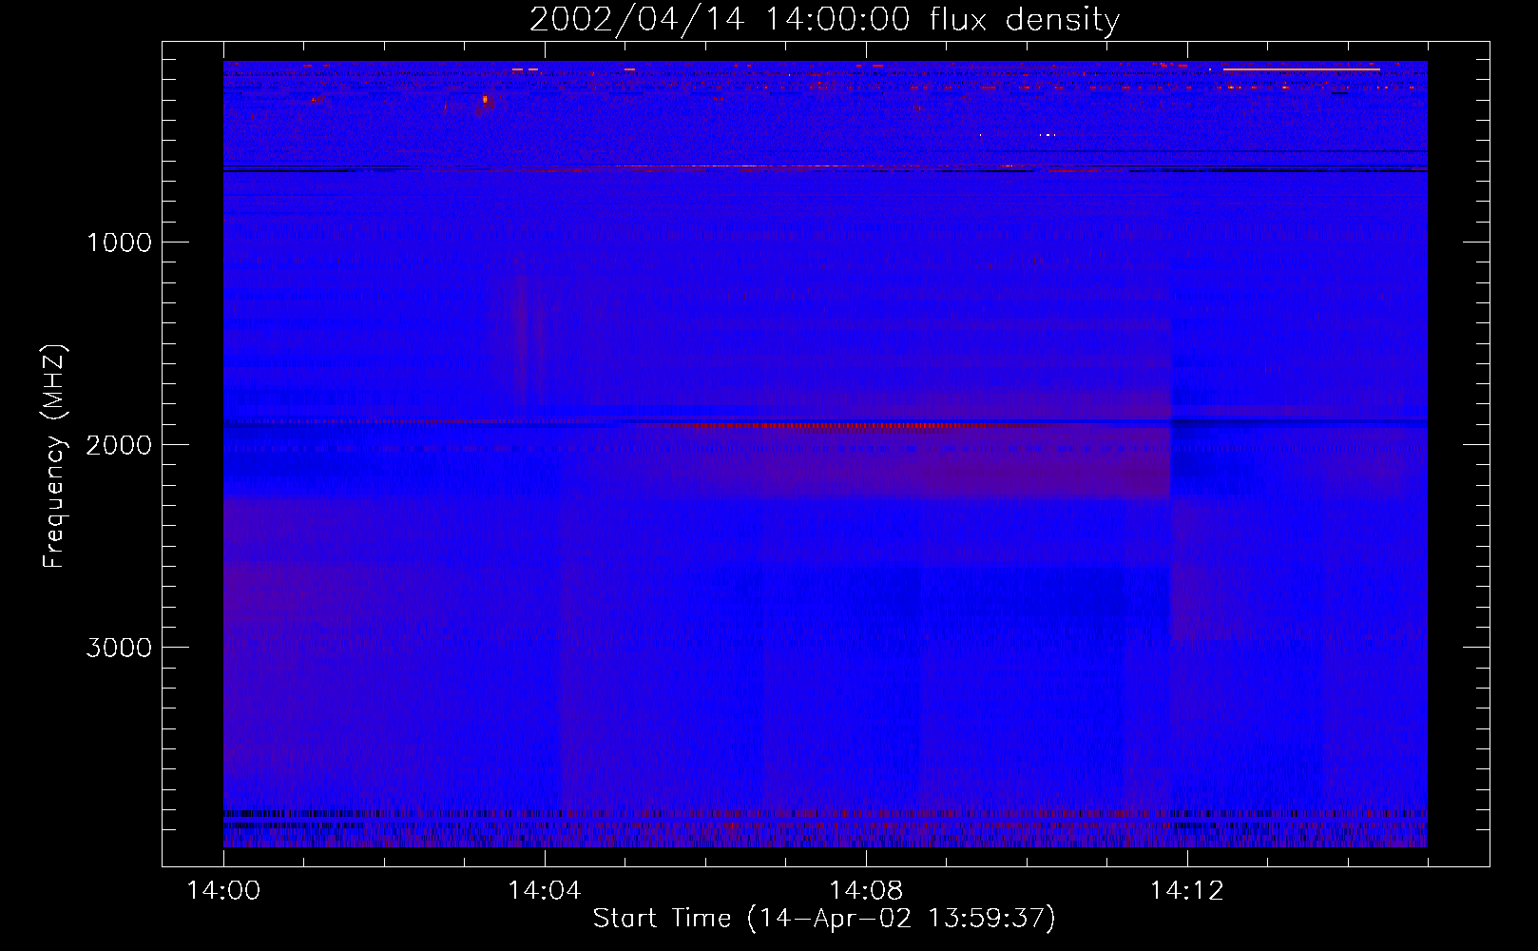
Task: Select the 3000 frequency tick label
Action: click(x=119, y=648)
